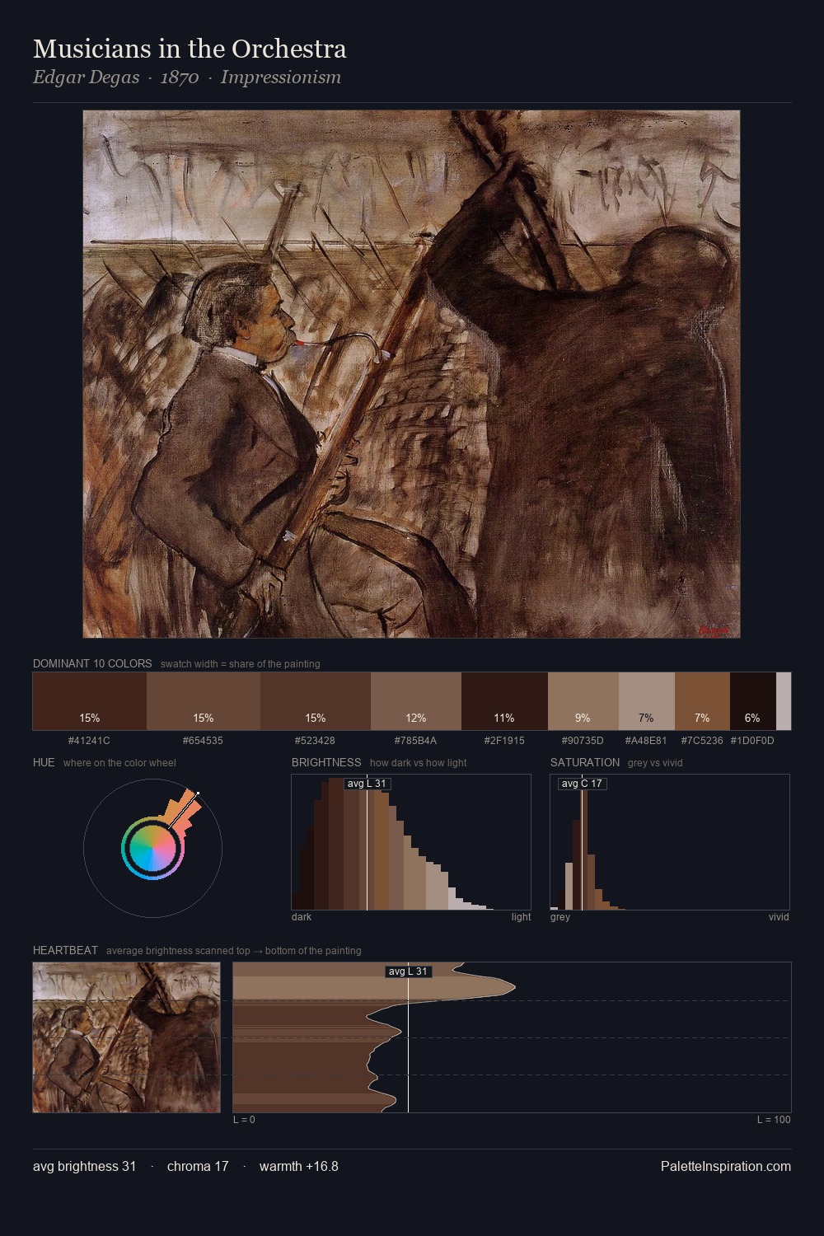Screen dimensions: 824x1236
Task: Click the 'HUE' section heading
Action: [44, 762]
